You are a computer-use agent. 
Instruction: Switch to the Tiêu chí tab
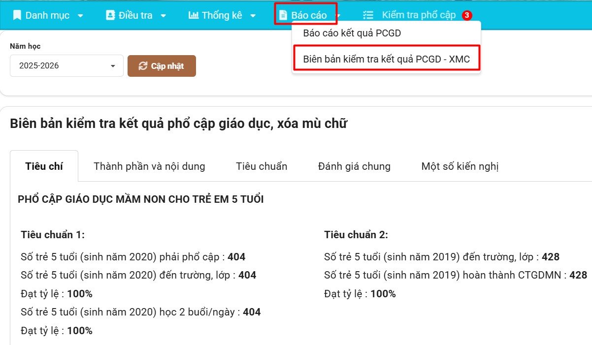(x=44, y=166)
